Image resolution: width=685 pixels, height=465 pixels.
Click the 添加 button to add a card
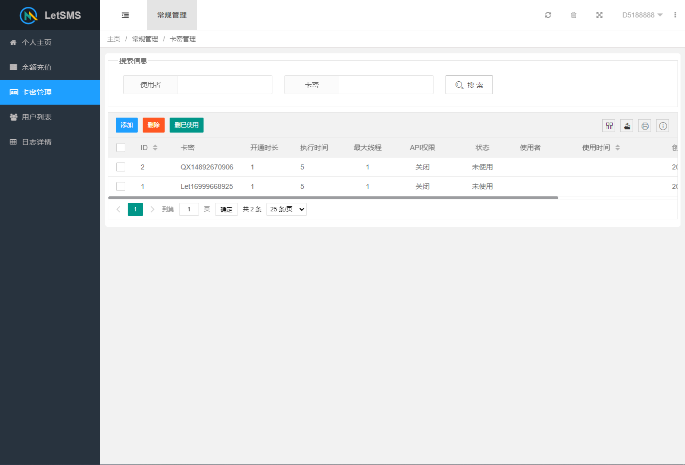[126, 125]
